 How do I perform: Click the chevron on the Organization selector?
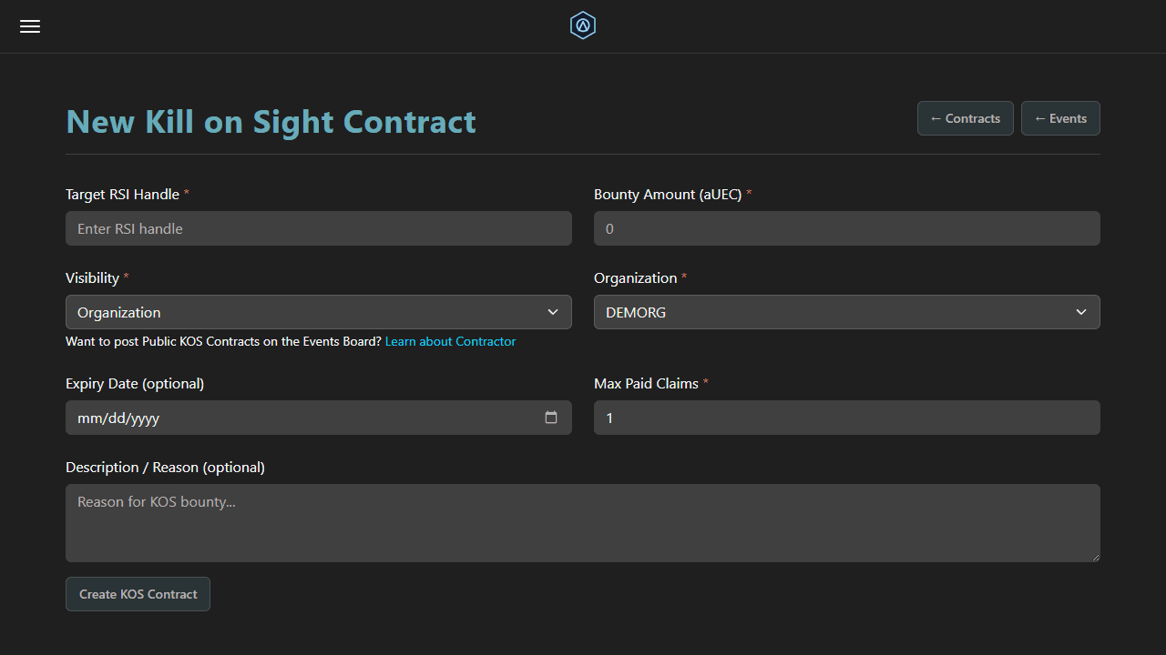pos(1081,312)
